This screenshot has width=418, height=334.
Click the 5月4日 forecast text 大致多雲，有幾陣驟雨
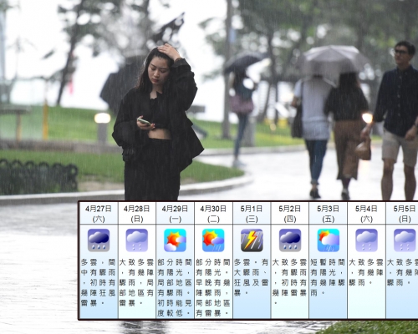pos(366,272)
